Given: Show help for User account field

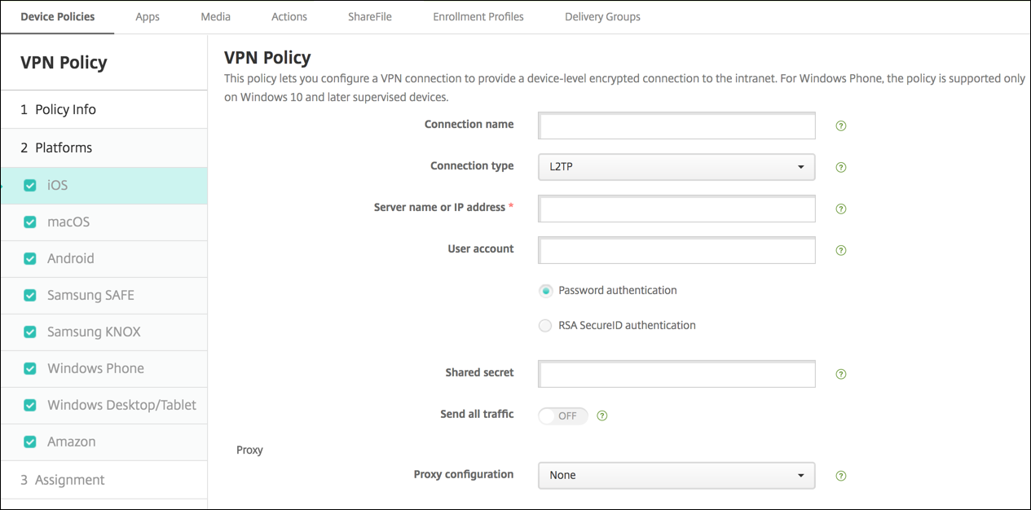Looking at the screenshot, I should (x=841, y=251).
